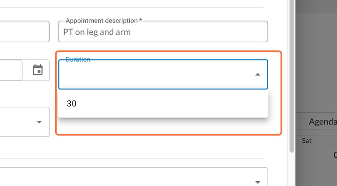Click the blue Duration field label
The width and height of the screenshot is (337, 186).
[x=78, y=60]
